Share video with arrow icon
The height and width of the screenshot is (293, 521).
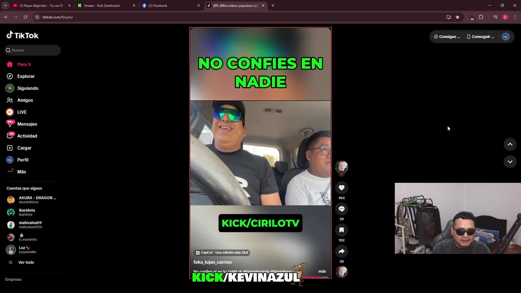click(x=341, y=251)
